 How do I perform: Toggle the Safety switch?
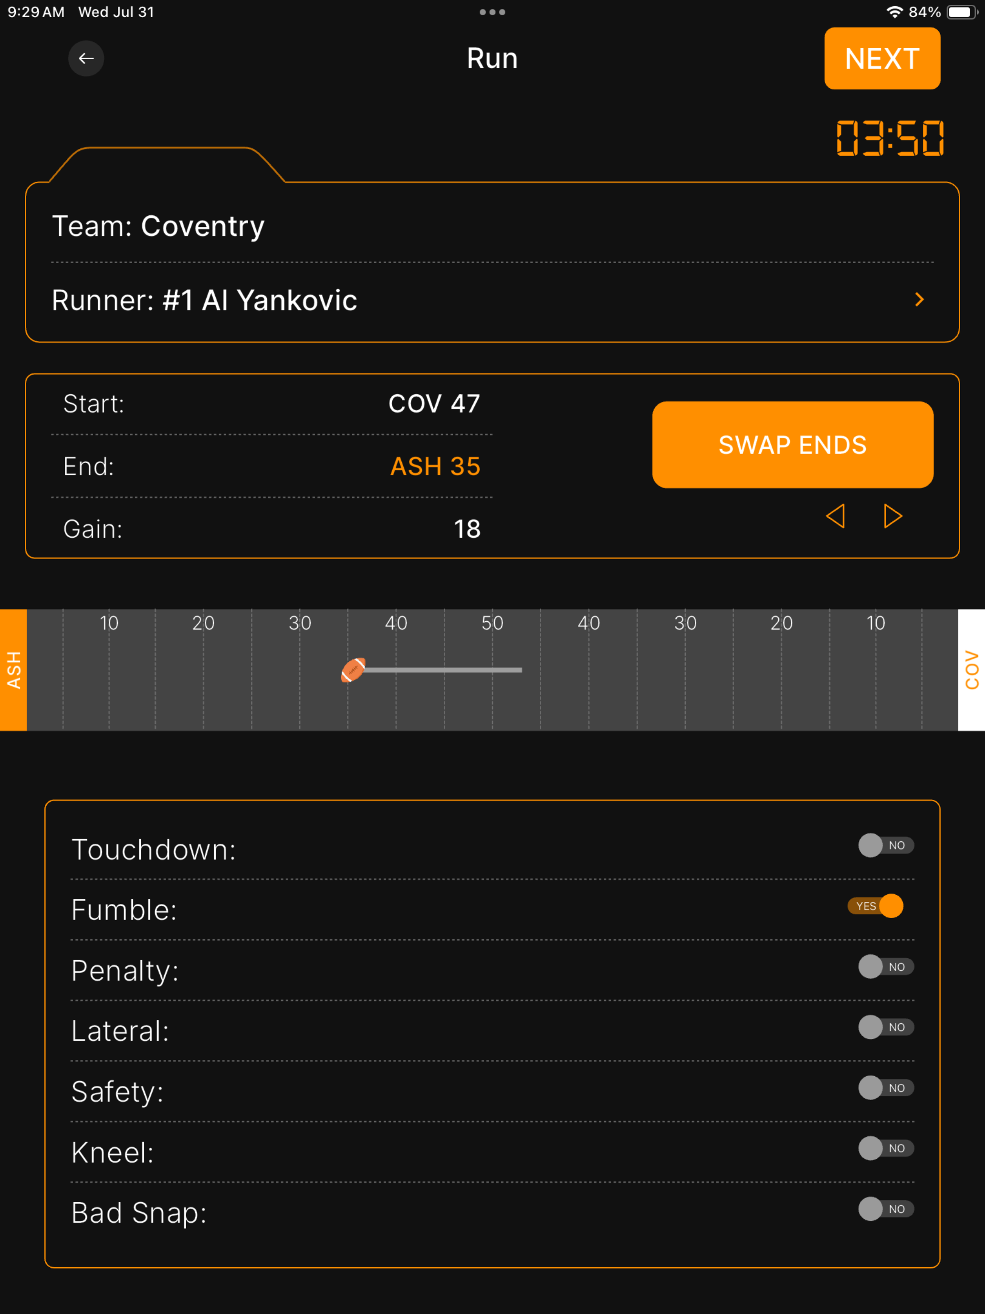pos(886,1088)
